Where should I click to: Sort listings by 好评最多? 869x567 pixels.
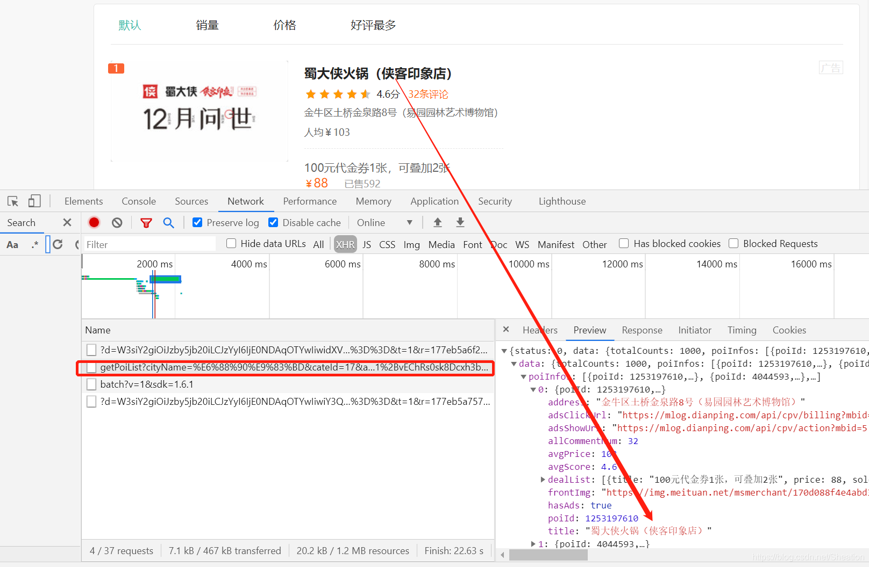373,25
